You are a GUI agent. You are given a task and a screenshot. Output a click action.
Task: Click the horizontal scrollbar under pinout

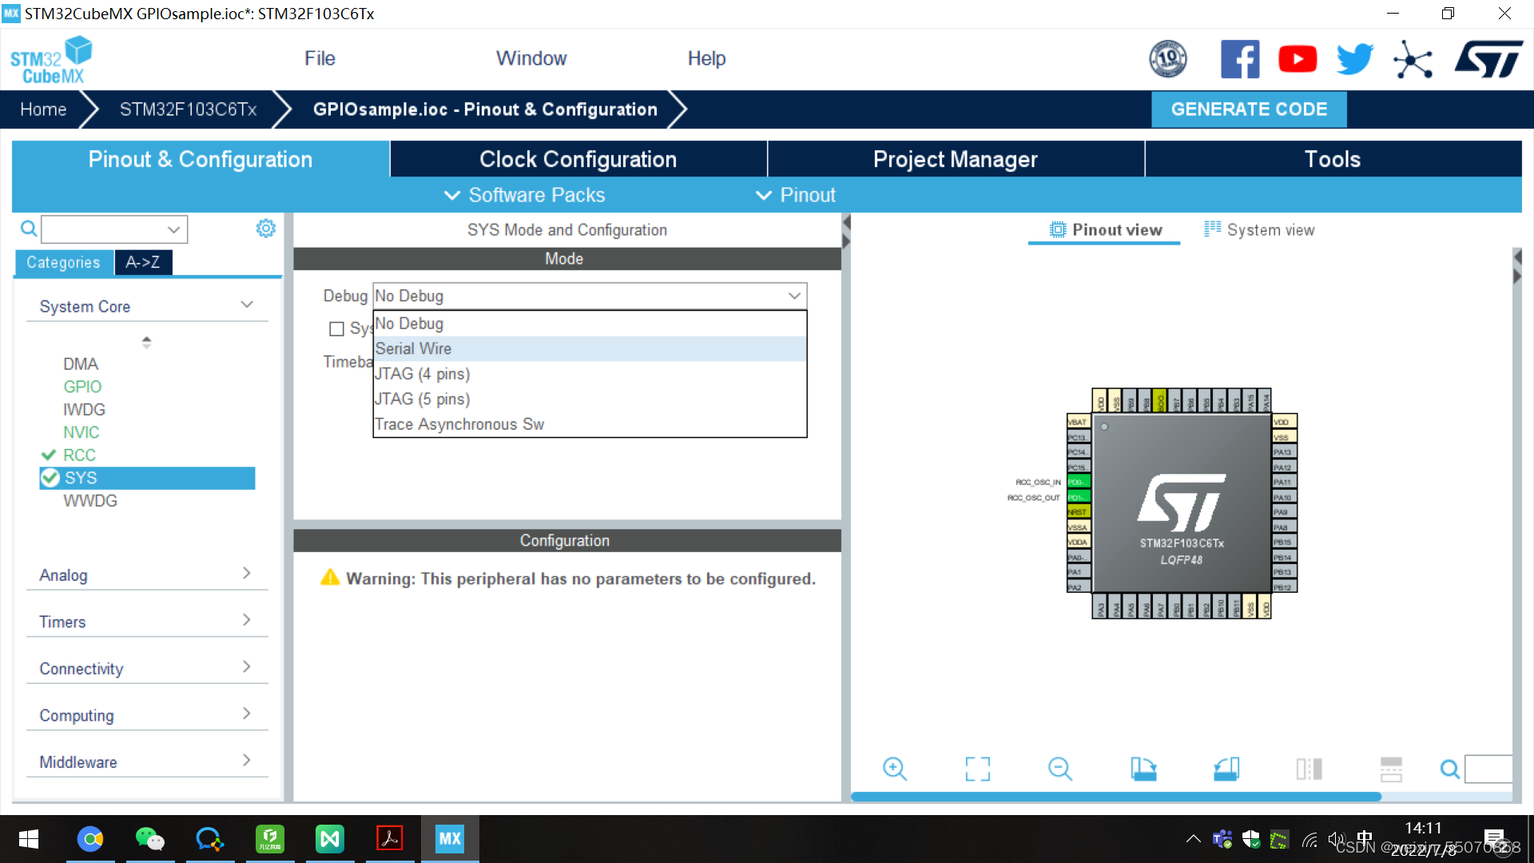coord(1115,797)
